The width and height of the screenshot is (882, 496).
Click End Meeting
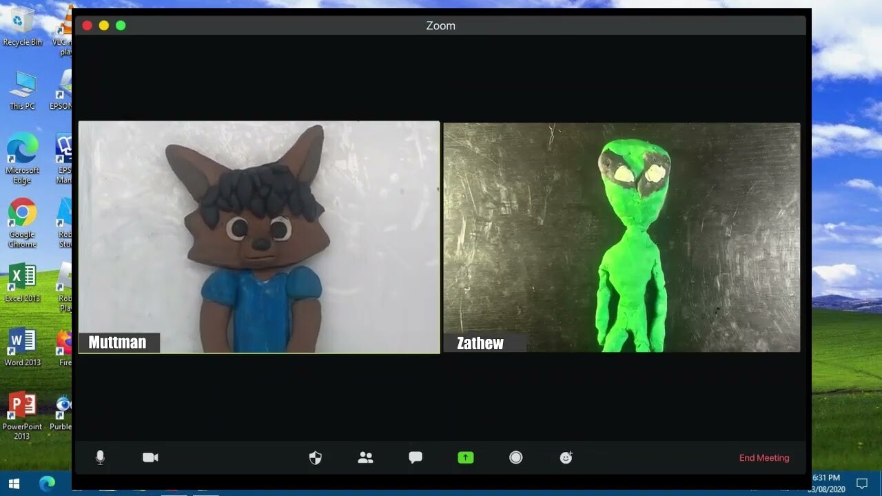(x=764, y=457)
